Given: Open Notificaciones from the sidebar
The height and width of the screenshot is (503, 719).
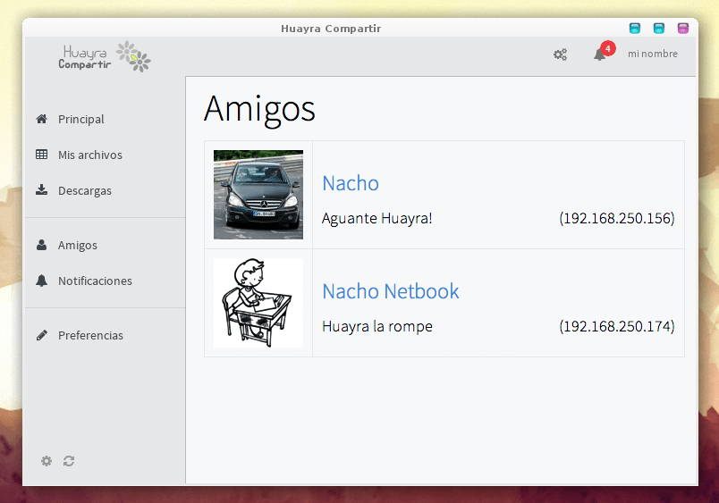Looking at the screenshot, I should point(94,281).
